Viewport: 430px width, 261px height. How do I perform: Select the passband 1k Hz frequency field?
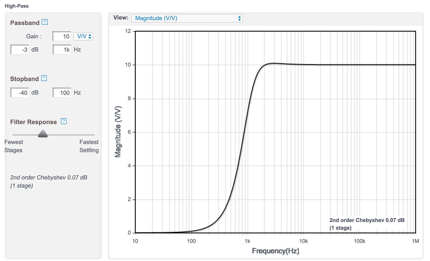pyautogui.click(x=62, y=50)
